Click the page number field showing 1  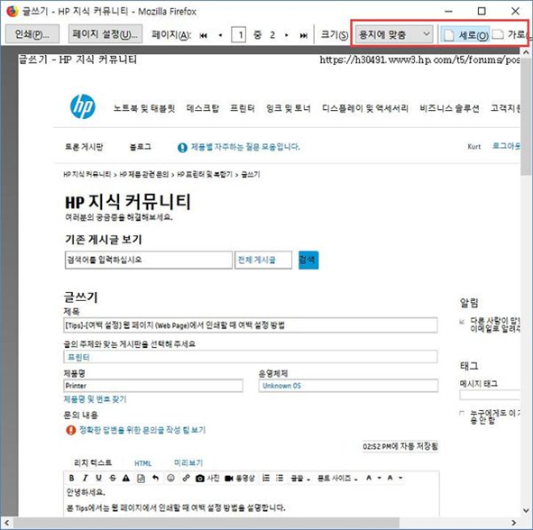click(x=239, y=34)
